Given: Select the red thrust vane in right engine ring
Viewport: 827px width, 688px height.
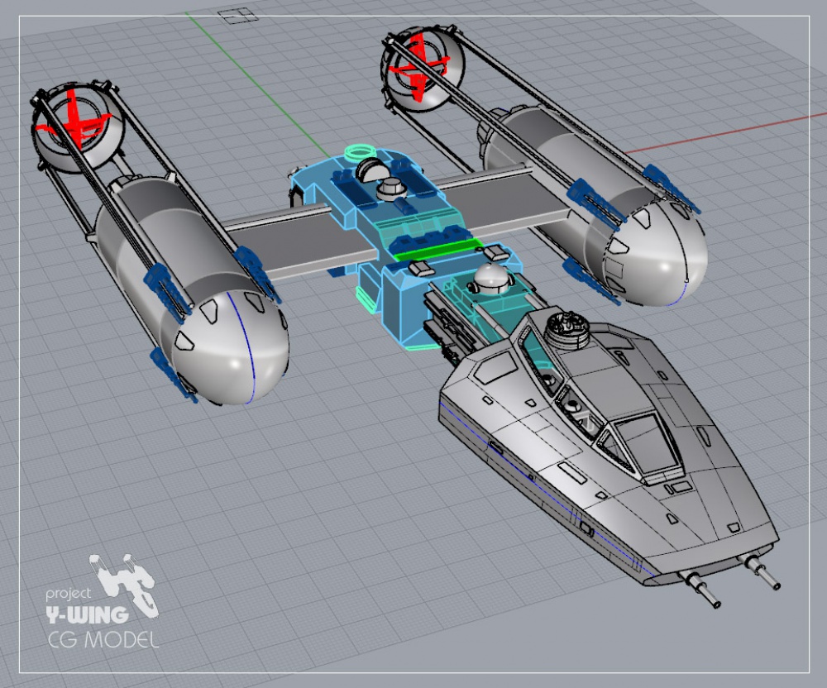Looking at the screenshot, I should coord(420,66).
